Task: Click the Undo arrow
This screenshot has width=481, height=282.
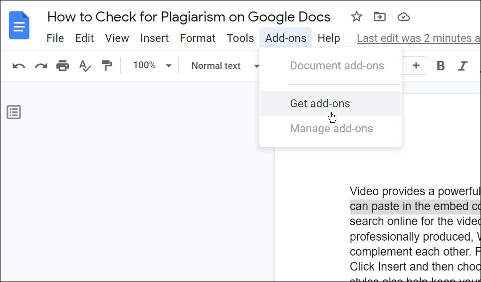Action: [x=19, y=66]
